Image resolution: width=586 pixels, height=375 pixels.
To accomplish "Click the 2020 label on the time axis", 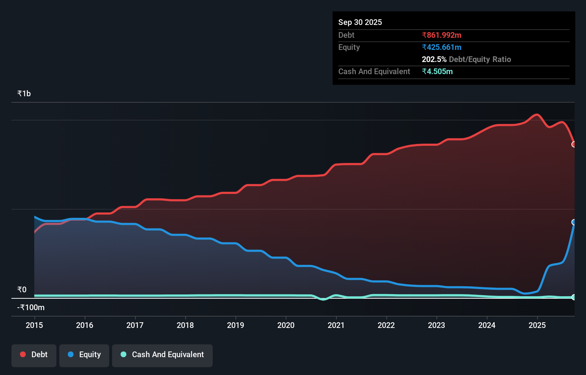I will coord(286,325).
